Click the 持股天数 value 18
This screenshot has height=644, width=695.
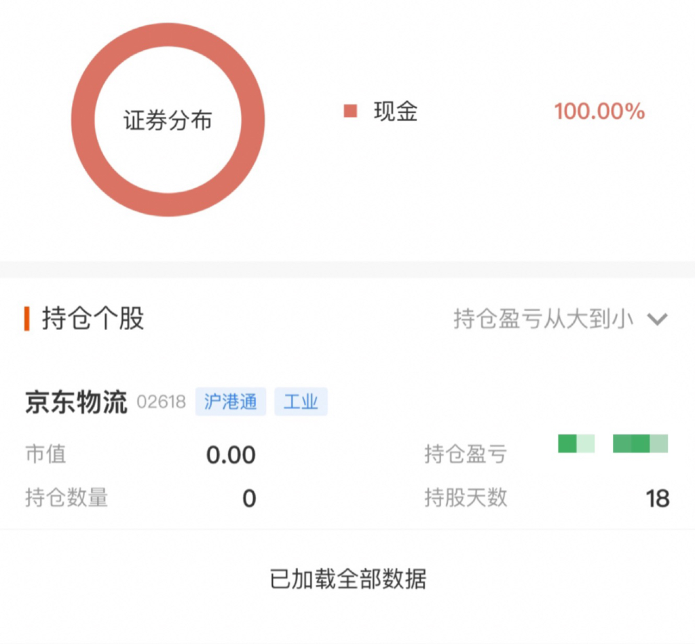[657, 499]
